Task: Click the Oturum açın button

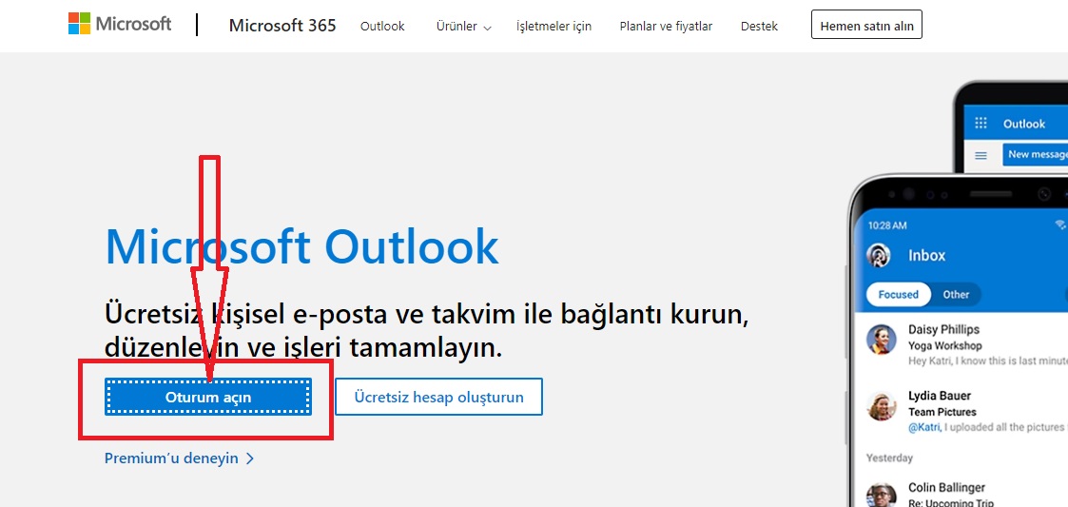Action: 208,398
